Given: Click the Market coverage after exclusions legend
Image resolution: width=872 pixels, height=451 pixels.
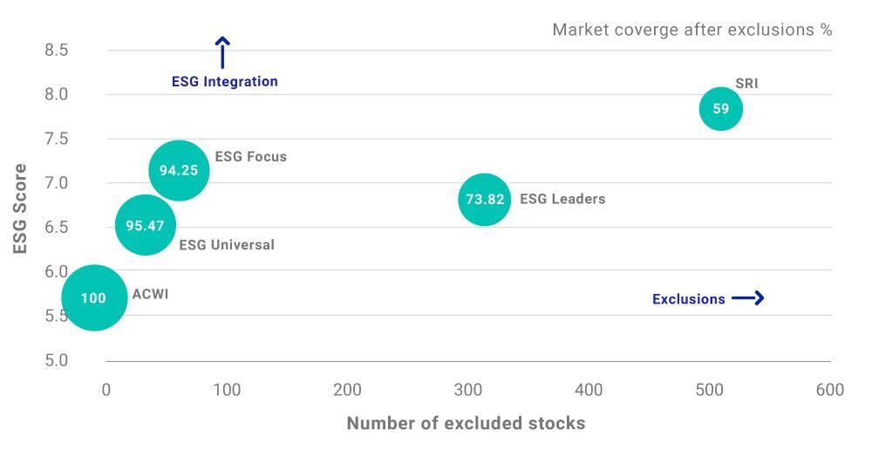Looking at the screenshot, I should [691, 31].
